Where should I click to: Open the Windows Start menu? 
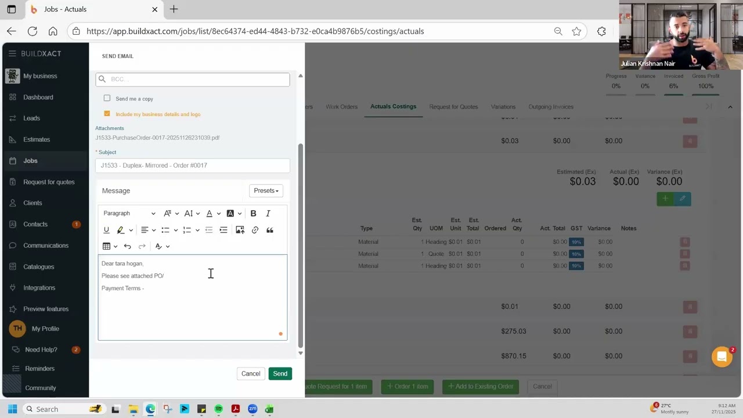pyautogui.click(x=12, y=409)
